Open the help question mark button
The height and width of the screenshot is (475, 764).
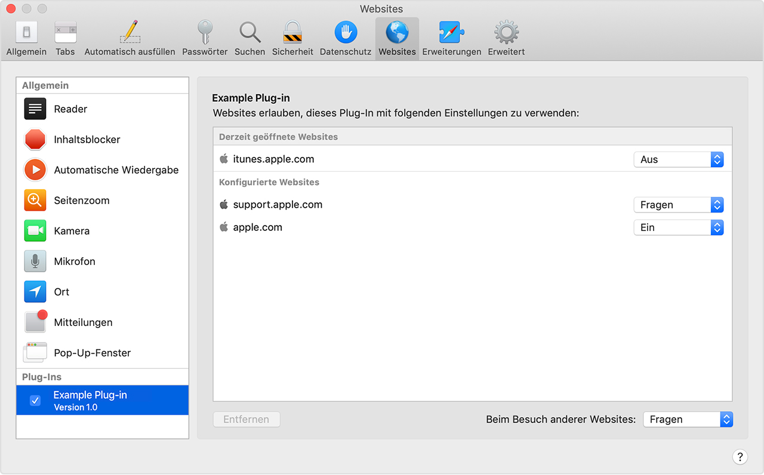pos(740,457)
